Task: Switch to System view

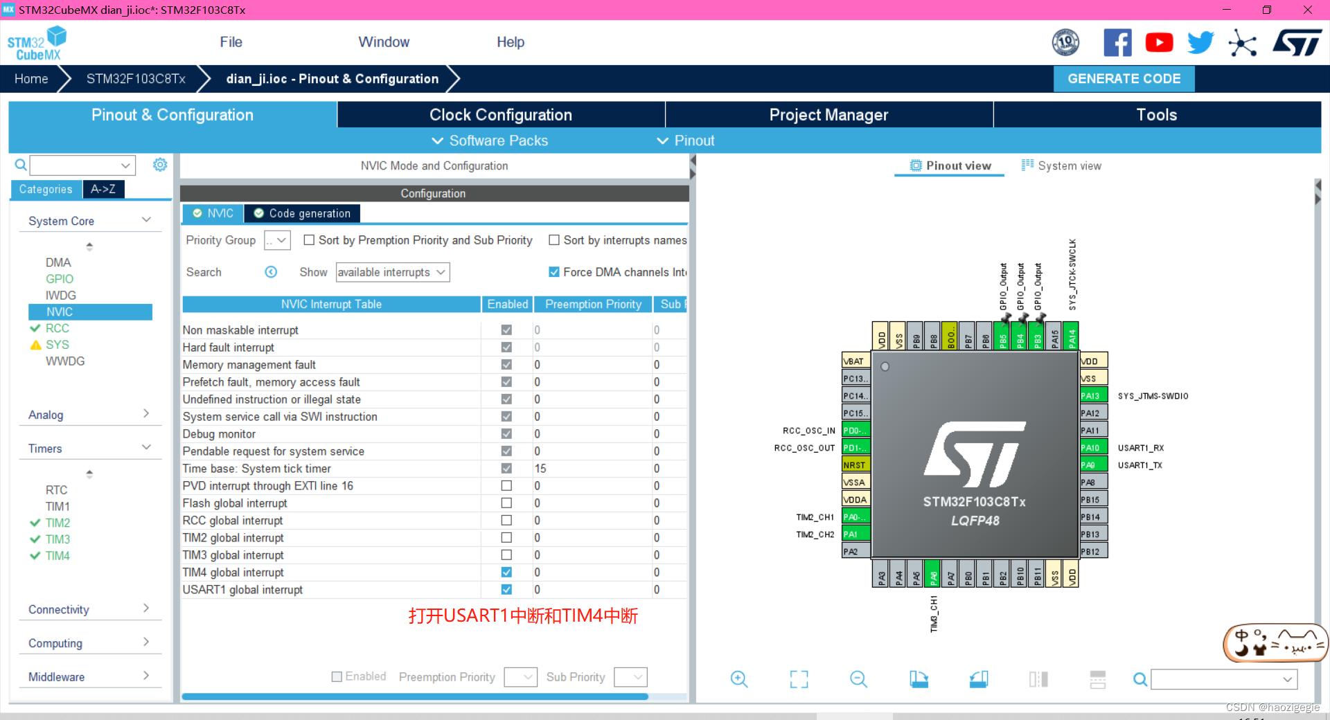Action: (1061, 165)
